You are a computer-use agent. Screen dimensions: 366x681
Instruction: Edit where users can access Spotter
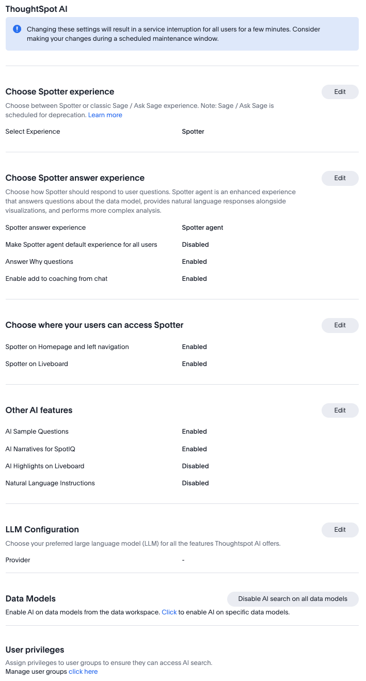coord(340,325)
